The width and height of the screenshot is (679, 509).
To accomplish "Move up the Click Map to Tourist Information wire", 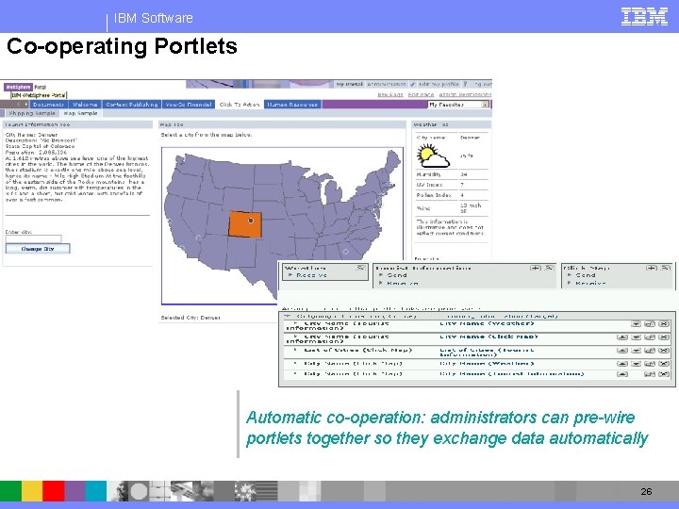I will pyautogui.click(x=621, y=374).
